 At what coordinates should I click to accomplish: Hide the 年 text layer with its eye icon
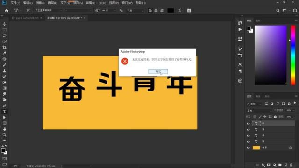pos(248,124)
